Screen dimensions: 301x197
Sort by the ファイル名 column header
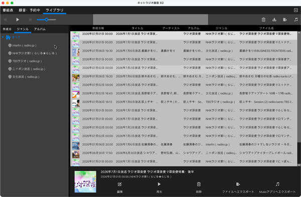[x=266, y=28]
